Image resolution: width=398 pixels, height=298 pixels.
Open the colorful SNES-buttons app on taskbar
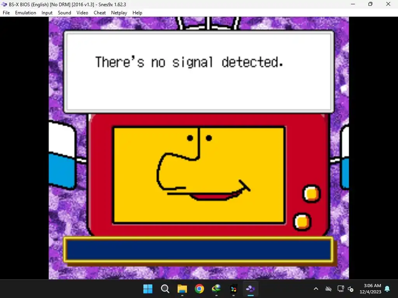tap(234, 289)
